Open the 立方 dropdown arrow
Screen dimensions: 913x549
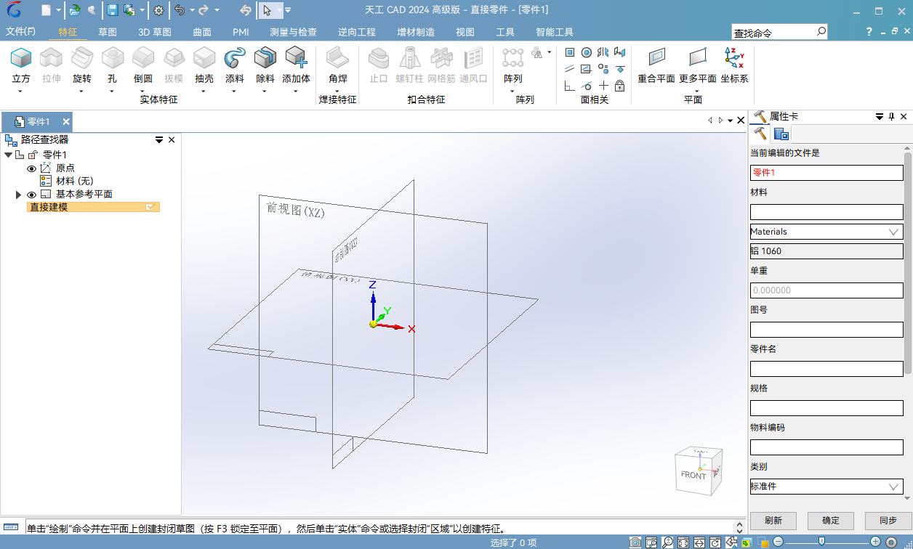click(x=20, y=91)
